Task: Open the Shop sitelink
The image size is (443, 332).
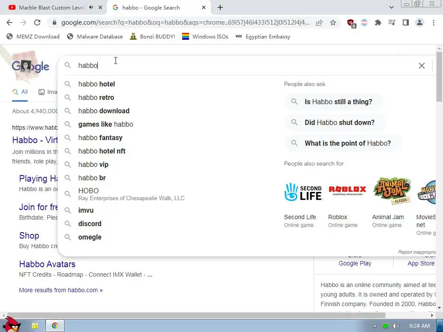Action: coord(29,236)
